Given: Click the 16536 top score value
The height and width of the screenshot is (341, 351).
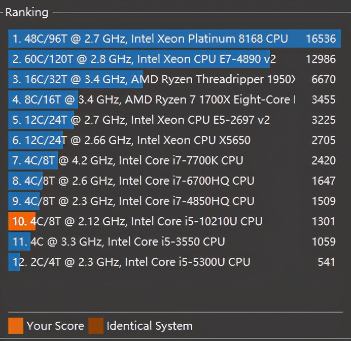Looking at the screenshot, I should 321,39.
